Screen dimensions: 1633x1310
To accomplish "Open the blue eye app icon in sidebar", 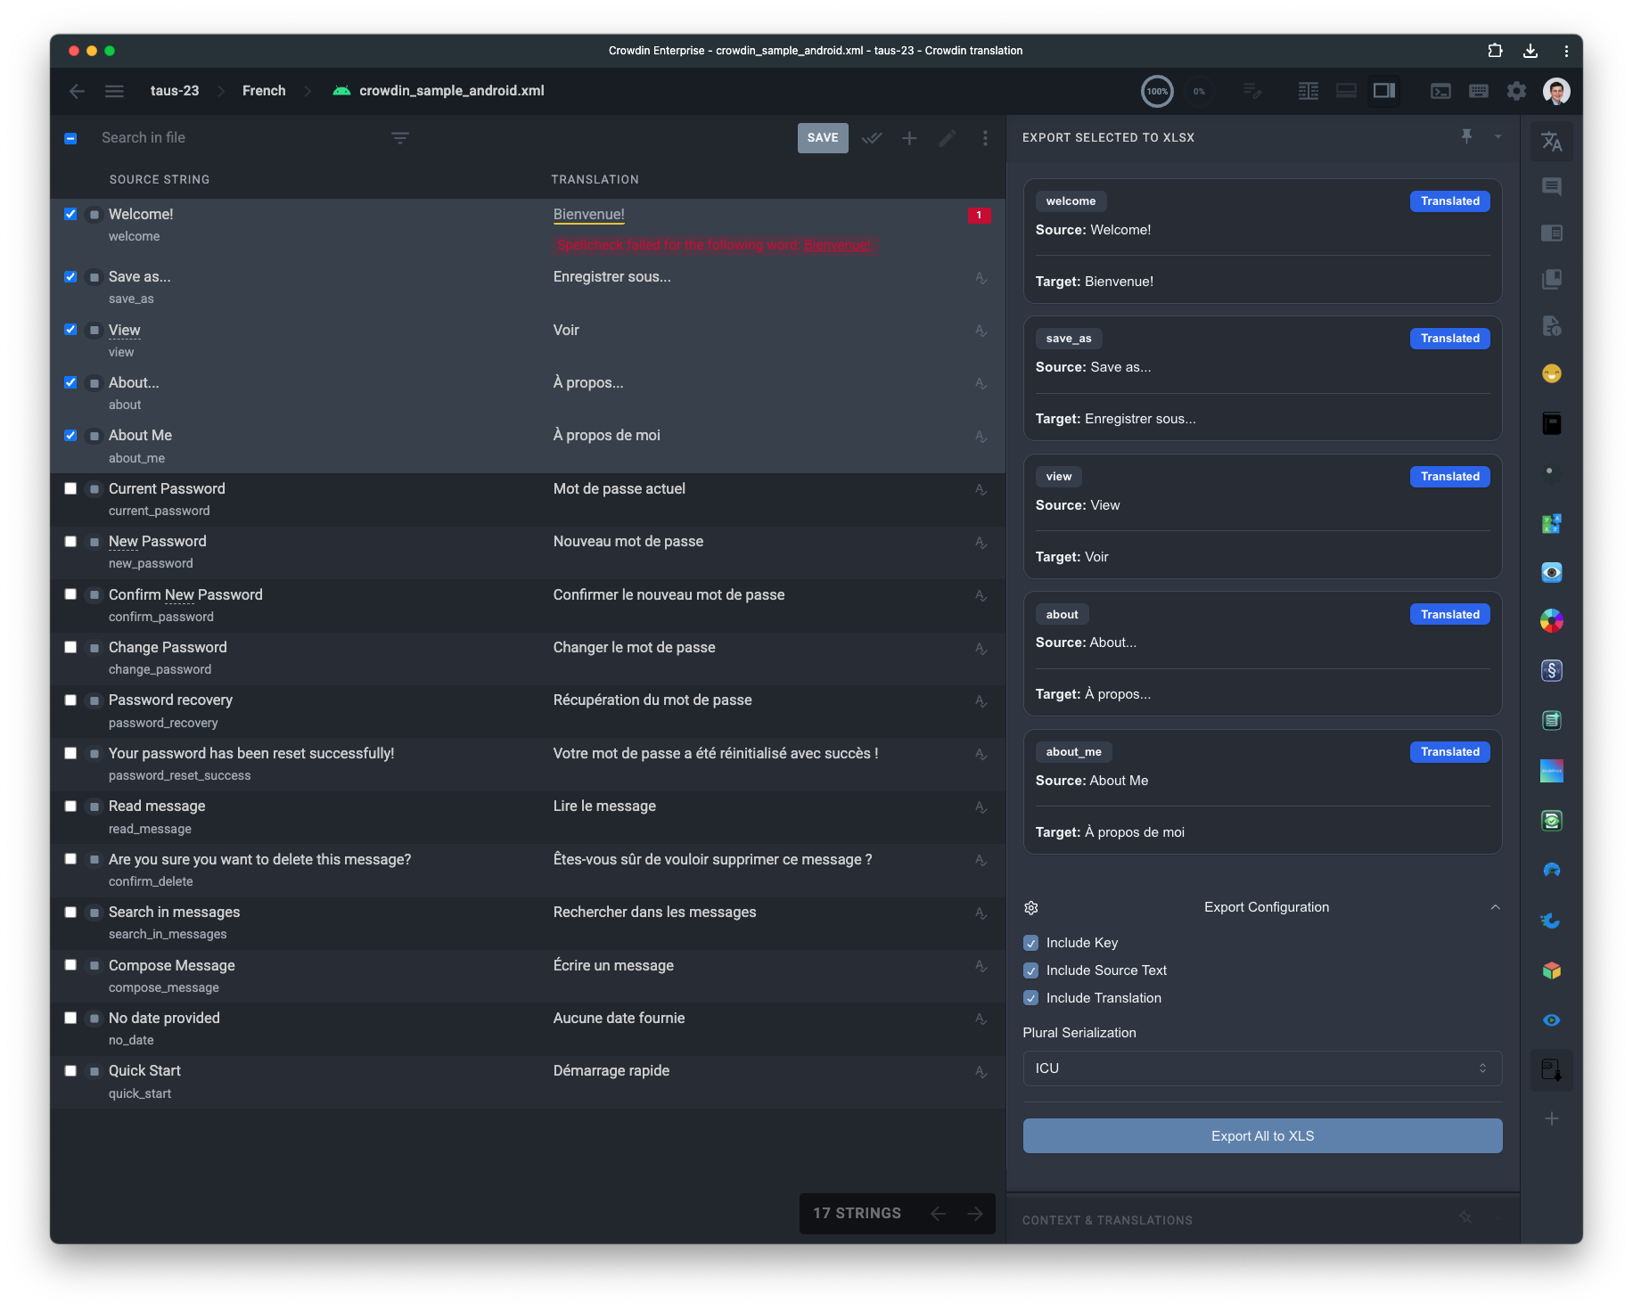I will (1552, 1020).
